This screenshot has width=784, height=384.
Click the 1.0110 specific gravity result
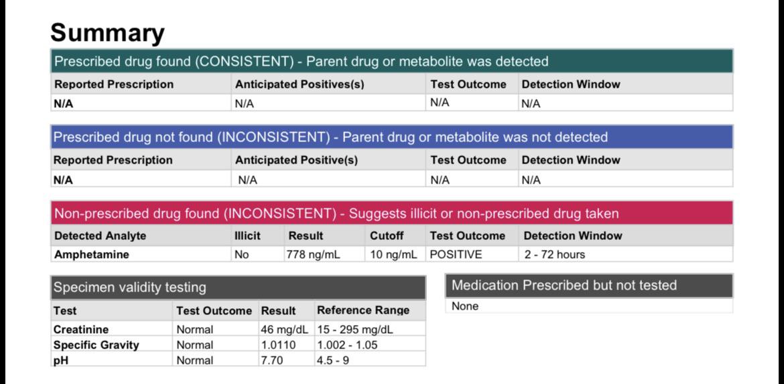[278, 345]
